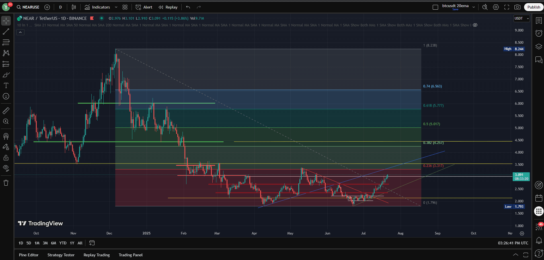Take a chart snapshot with camera icon
The height and width of the screenshot is (260, 544).
517,7
